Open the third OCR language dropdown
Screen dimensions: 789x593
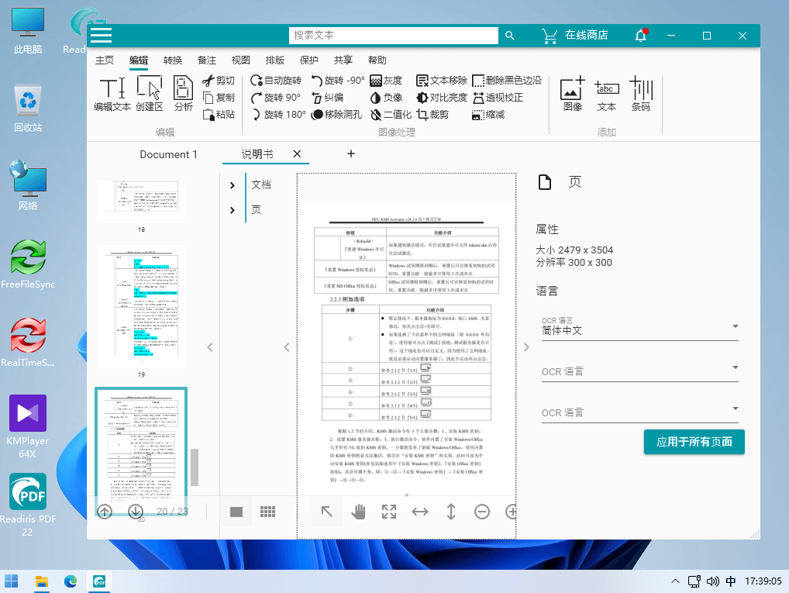point(639,412)
